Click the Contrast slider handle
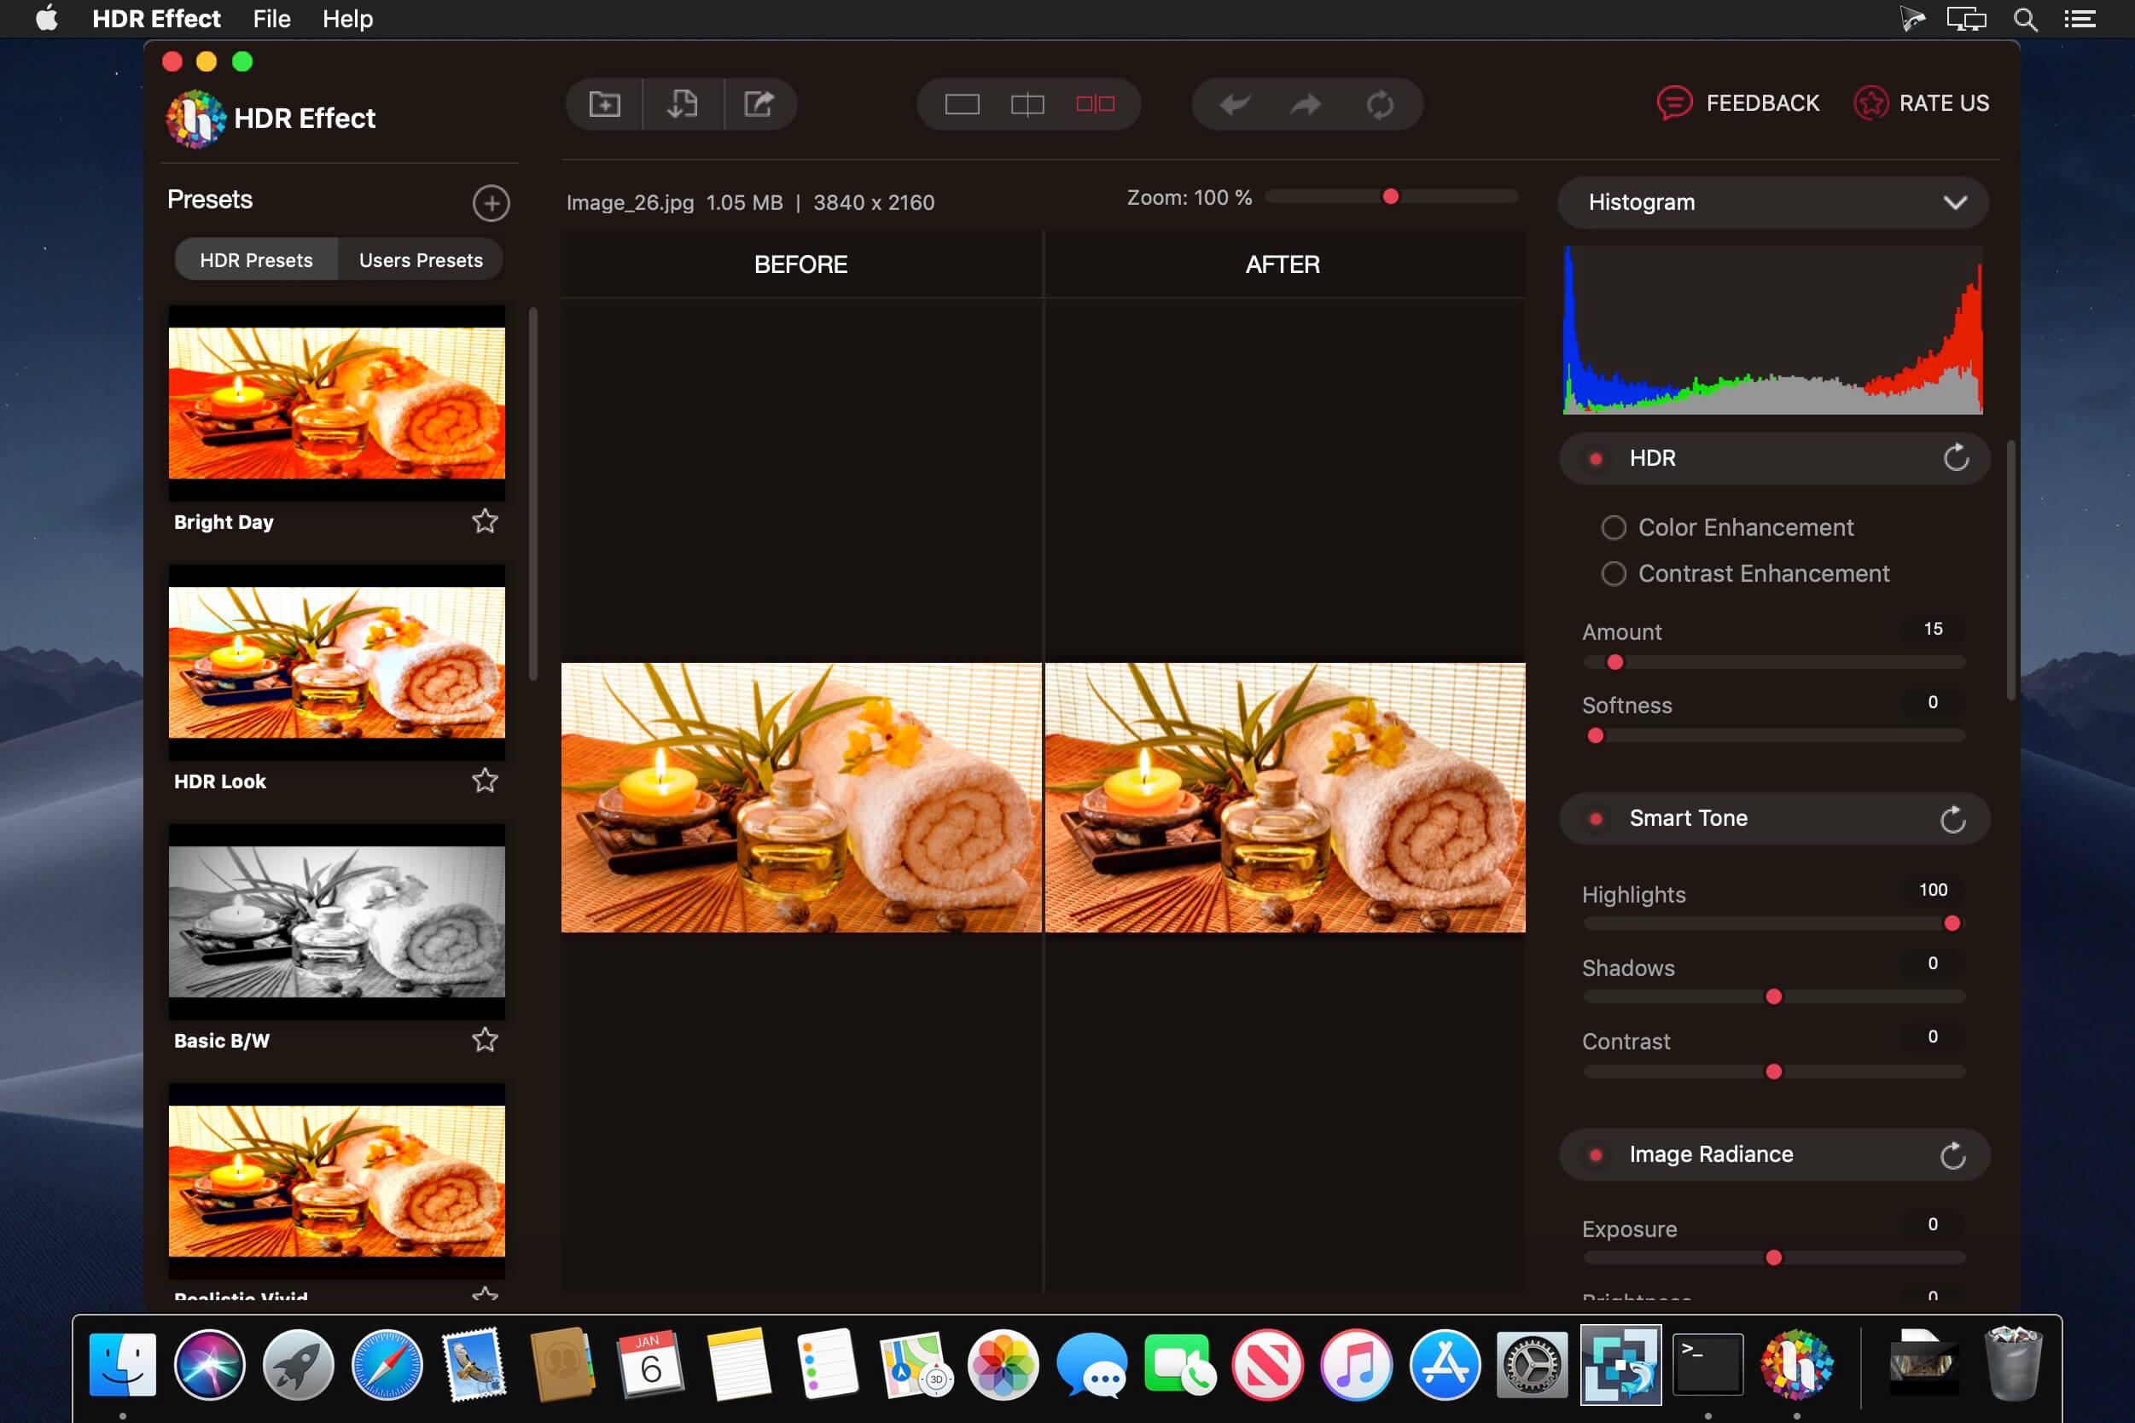This screenshot has width=2135, height=1423. (1774, 1072)
